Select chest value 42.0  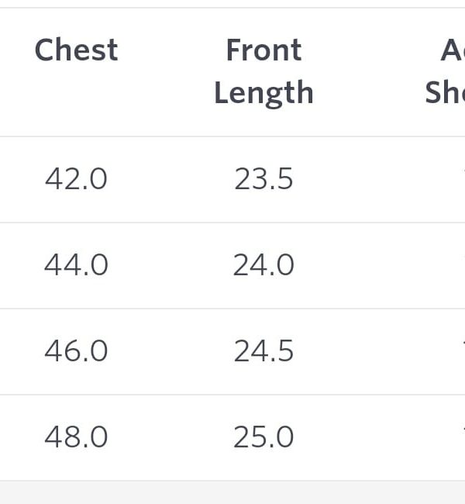click(x=76, y=179)
